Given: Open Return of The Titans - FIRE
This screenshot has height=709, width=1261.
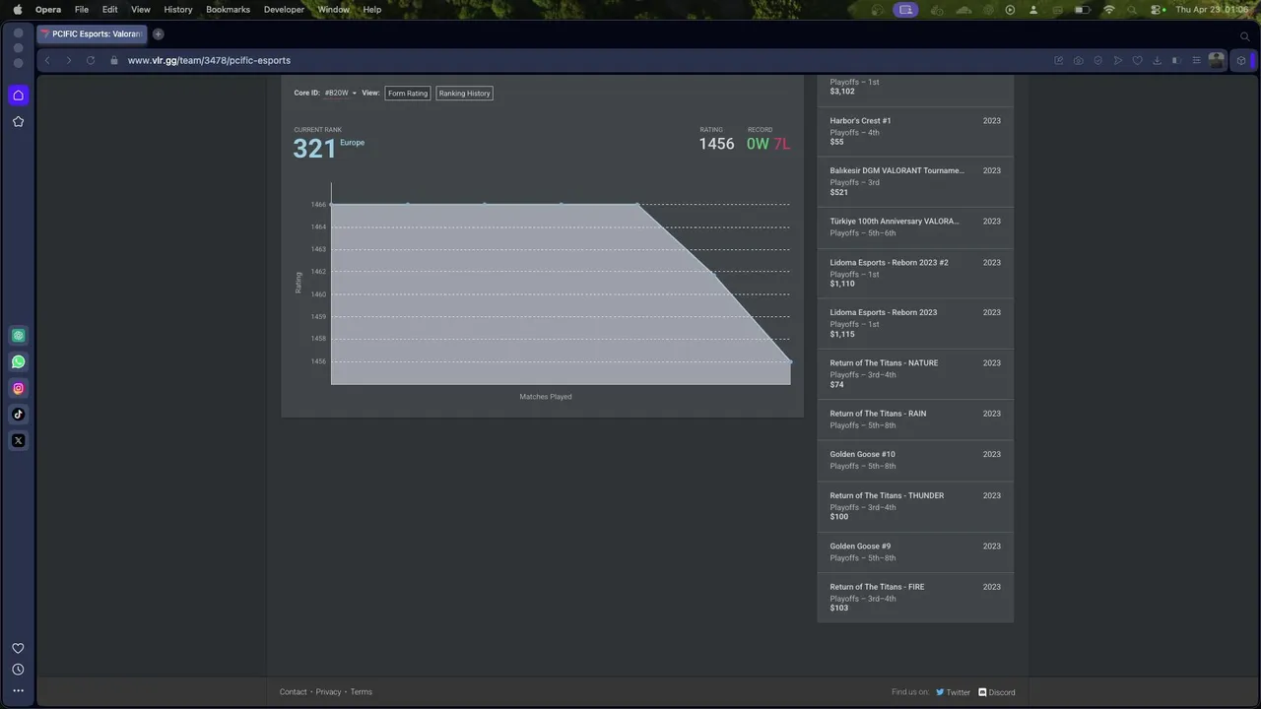Looking at the screenshot, I should (915, 597).
